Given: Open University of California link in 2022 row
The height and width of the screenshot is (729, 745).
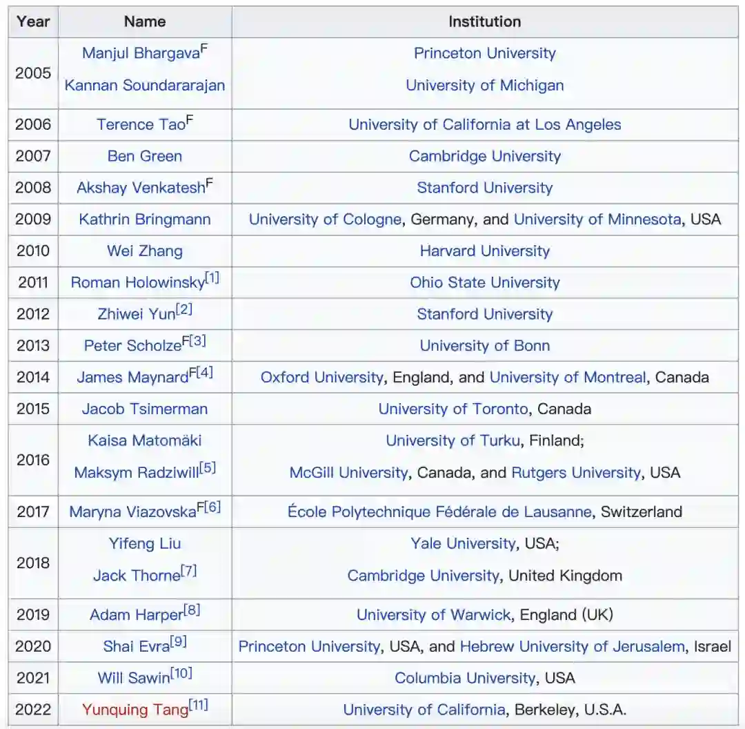Looking at the screenshot, I should (424, 710).
